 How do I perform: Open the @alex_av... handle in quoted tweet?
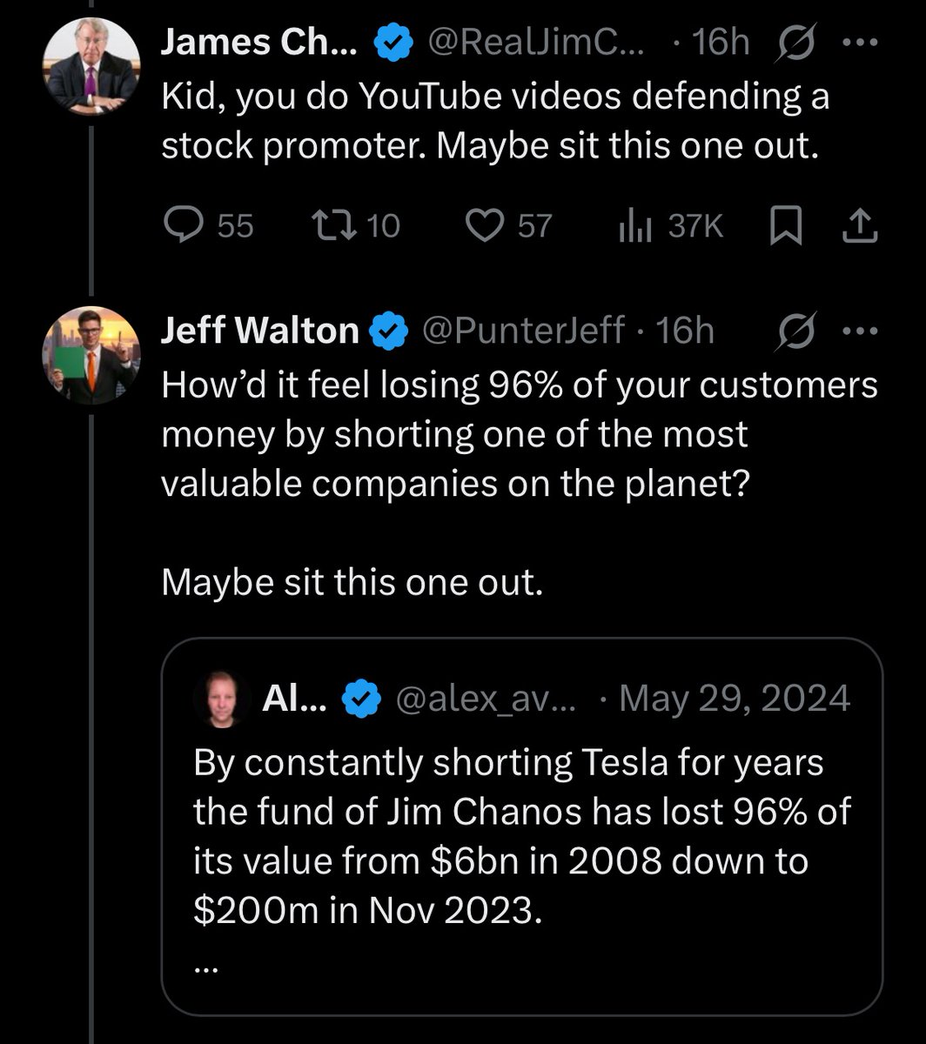pyautogui.click(x=486, y=698)
